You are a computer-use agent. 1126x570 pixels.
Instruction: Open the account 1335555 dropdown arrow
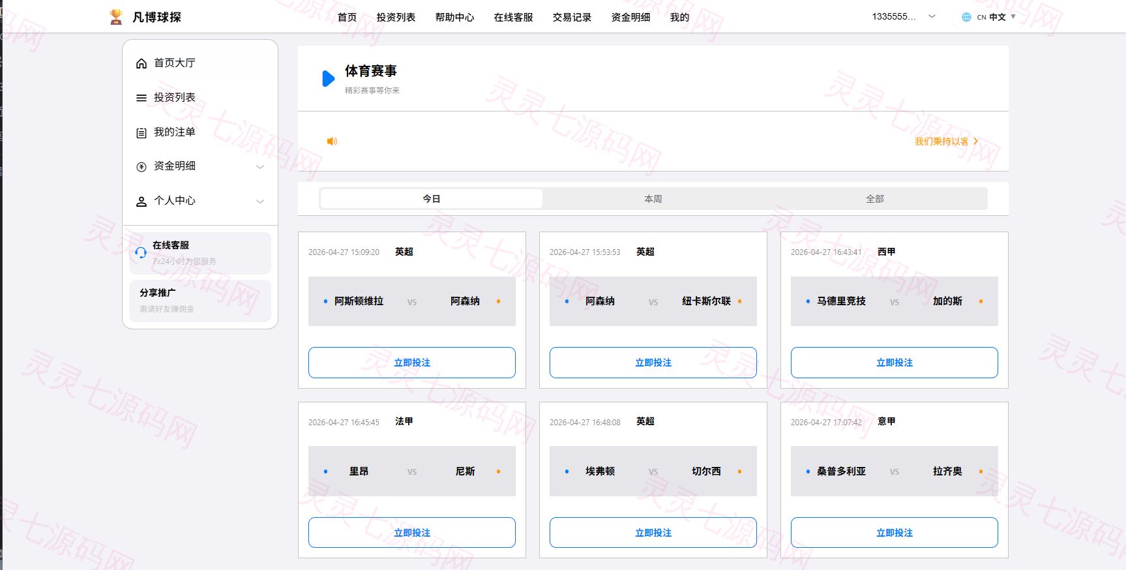click(932, 16)
